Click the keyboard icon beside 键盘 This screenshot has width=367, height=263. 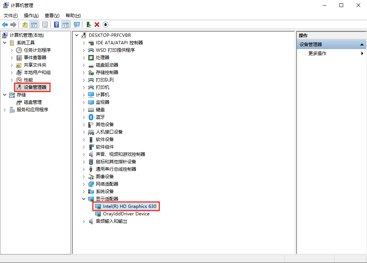pyautogui.click(x=91, y=110)
